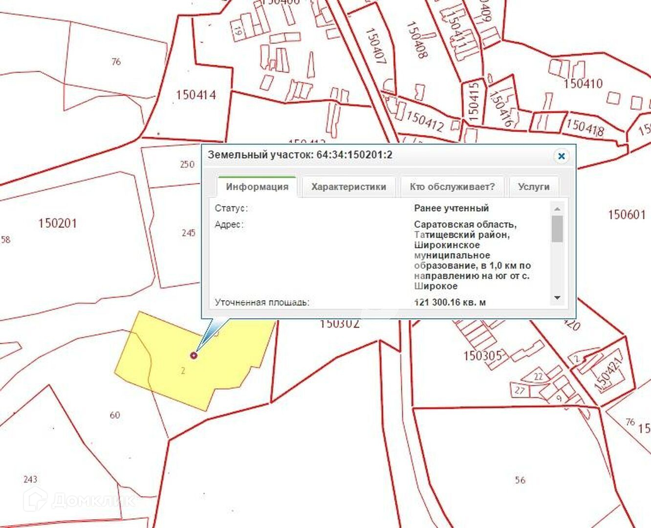The width and height of the screenshot is (651, 528).
Task: Click parcel label 22 on the map
Action: click(538, 376)
